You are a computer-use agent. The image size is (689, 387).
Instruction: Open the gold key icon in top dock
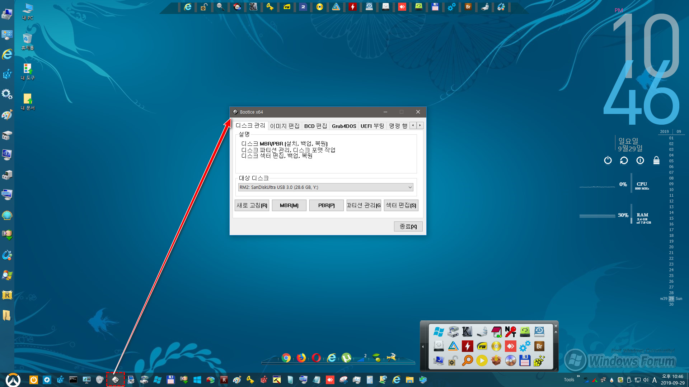(x=270, y=7)
